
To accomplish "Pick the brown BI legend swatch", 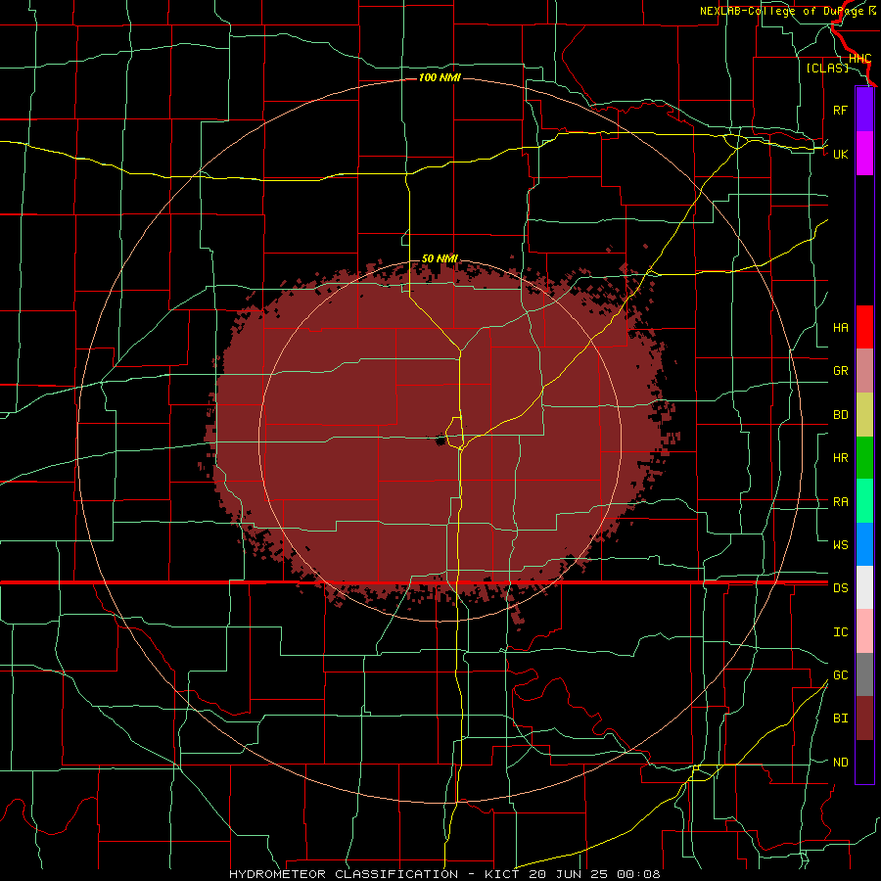I will click(864, 719).
